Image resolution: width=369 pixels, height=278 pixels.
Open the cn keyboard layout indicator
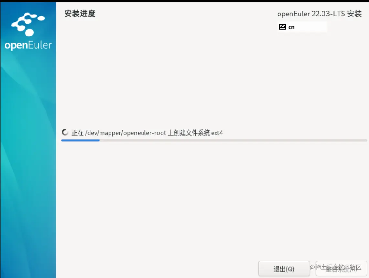(x=302, y=27)
